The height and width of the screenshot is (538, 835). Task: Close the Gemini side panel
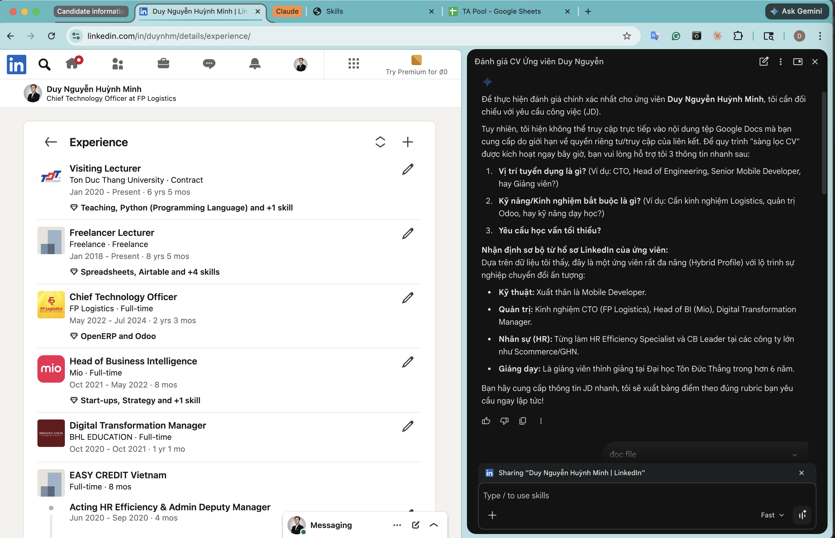(815, 61)
